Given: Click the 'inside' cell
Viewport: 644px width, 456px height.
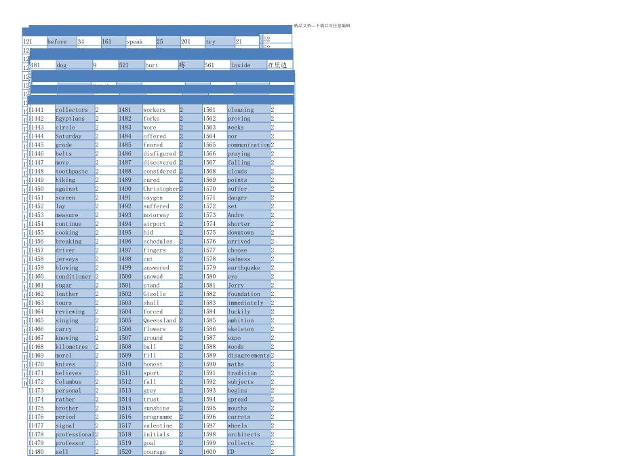Looking at the screenshot, I should (x=249, y=65).
